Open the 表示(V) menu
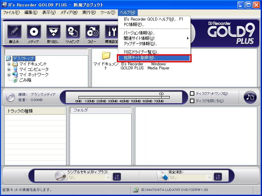 click(x=49, y=12)
